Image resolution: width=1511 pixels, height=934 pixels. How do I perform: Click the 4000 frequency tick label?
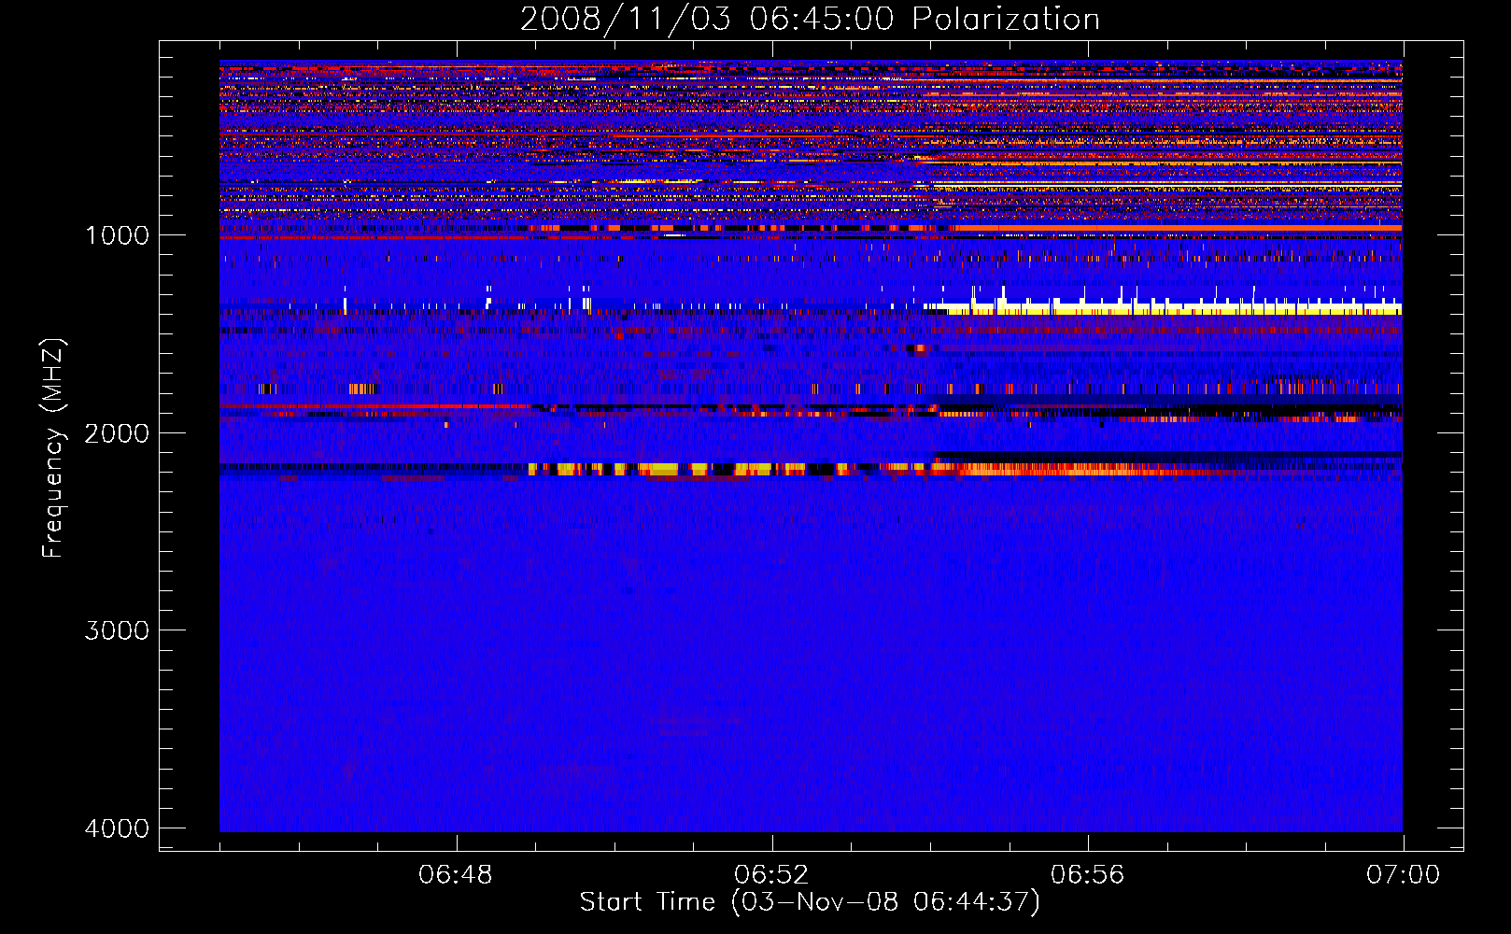point(118,828)
